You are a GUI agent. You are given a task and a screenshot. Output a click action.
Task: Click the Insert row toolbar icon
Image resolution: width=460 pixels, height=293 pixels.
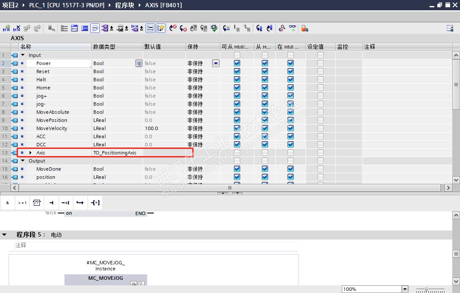(x=27, y=28)
